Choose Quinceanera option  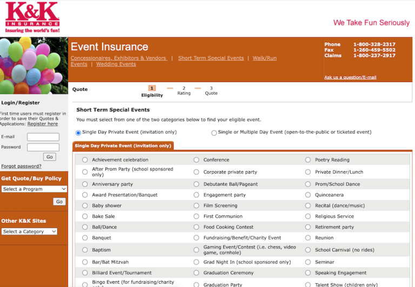pyautogui.click(x=308, y=195)
